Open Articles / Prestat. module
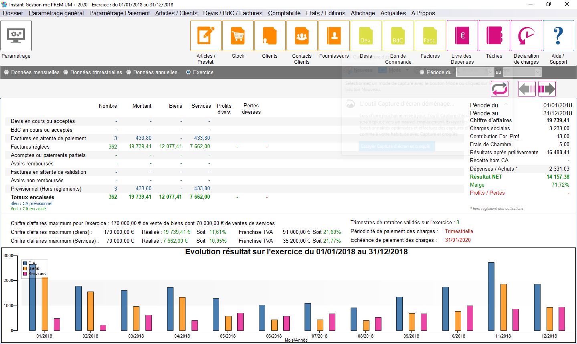The height and width of the screenshot is (344, 577). point(206,36)
